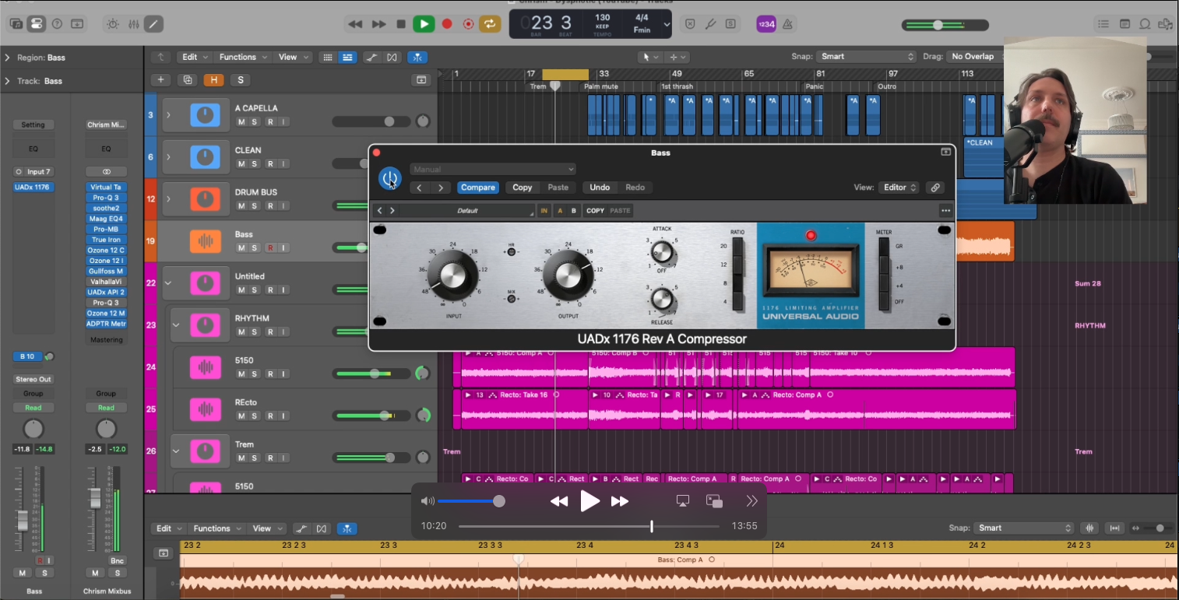Click the plugin Link chain icon
1179x600 pixels.
point(935,188)
